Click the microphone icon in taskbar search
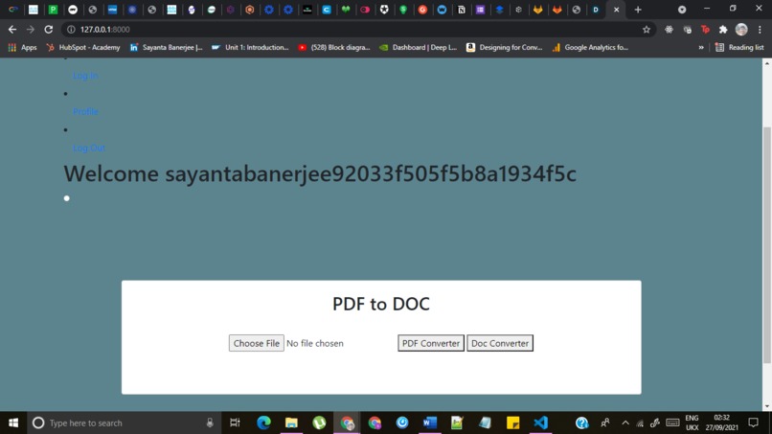 click(210, 423)
